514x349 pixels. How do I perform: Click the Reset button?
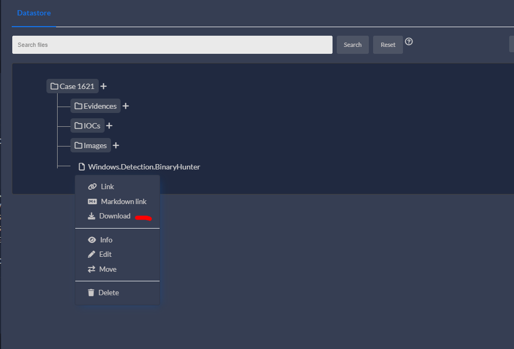(388, 45)
